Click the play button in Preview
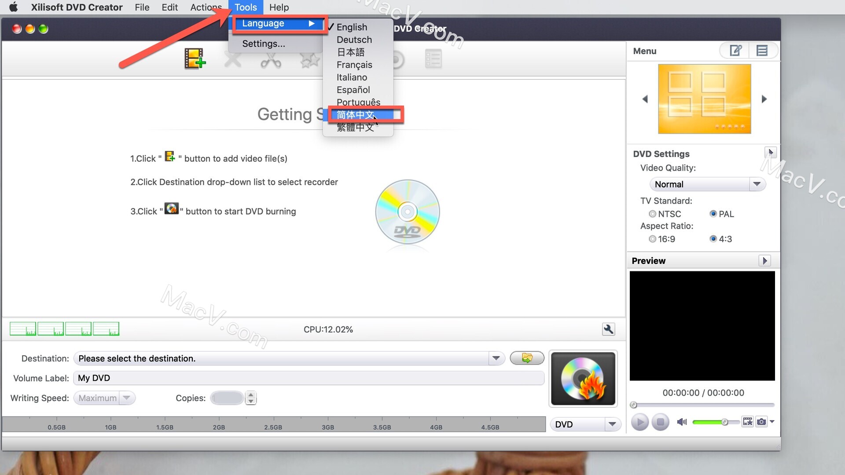845x475 pixels. (x=639, y=422)
